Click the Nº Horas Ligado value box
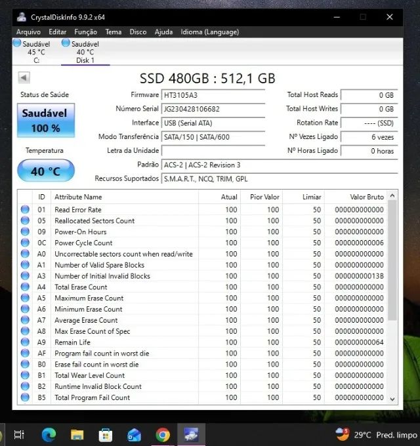The height and width of the screenshot is (446, 420). click(x=369, y=151)
